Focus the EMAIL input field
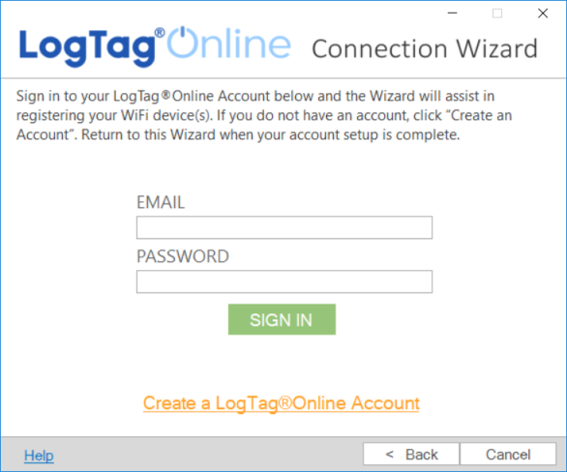567x472 pixels. tap(284, 227)
